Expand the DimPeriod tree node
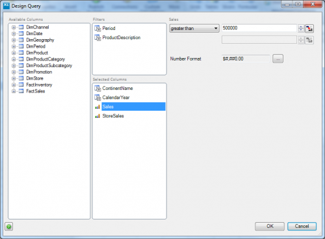The height and width of the screenshot is (239, 325). (14, 46)
